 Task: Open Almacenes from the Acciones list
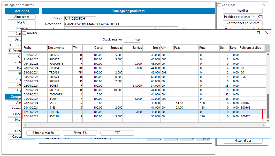point(22,17)
